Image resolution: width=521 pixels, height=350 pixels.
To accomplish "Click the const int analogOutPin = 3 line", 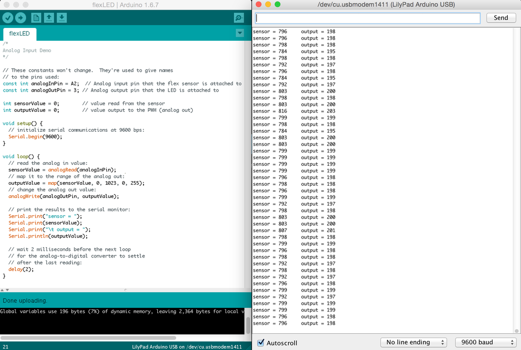I will (111, 90).
